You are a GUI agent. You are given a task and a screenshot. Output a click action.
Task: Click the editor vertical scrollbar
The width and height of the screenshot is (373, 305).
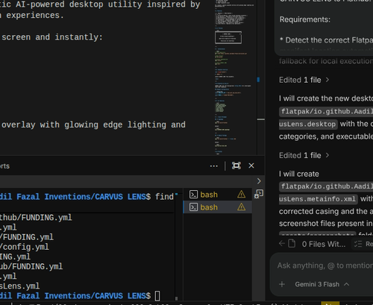(261, 77)
